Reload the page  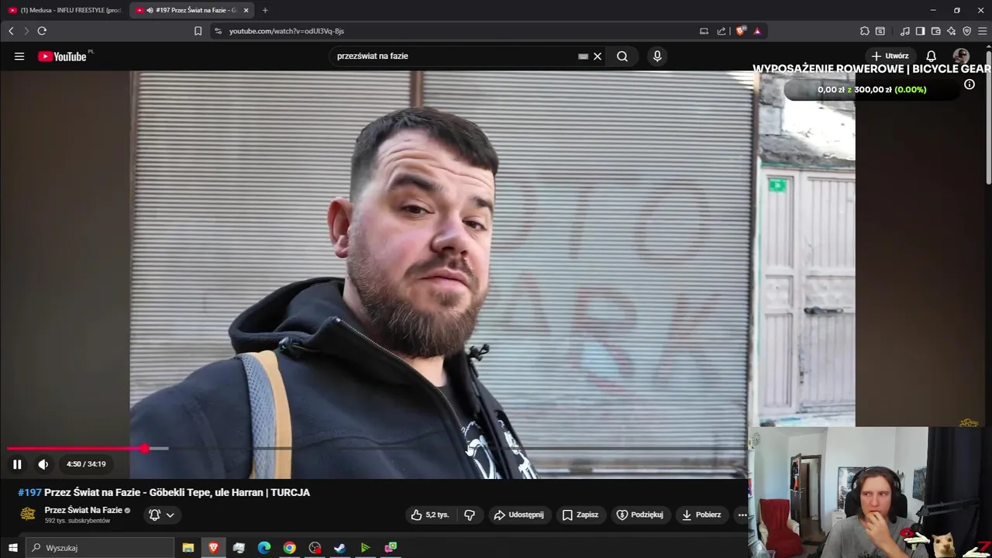(x=42, y=31)
